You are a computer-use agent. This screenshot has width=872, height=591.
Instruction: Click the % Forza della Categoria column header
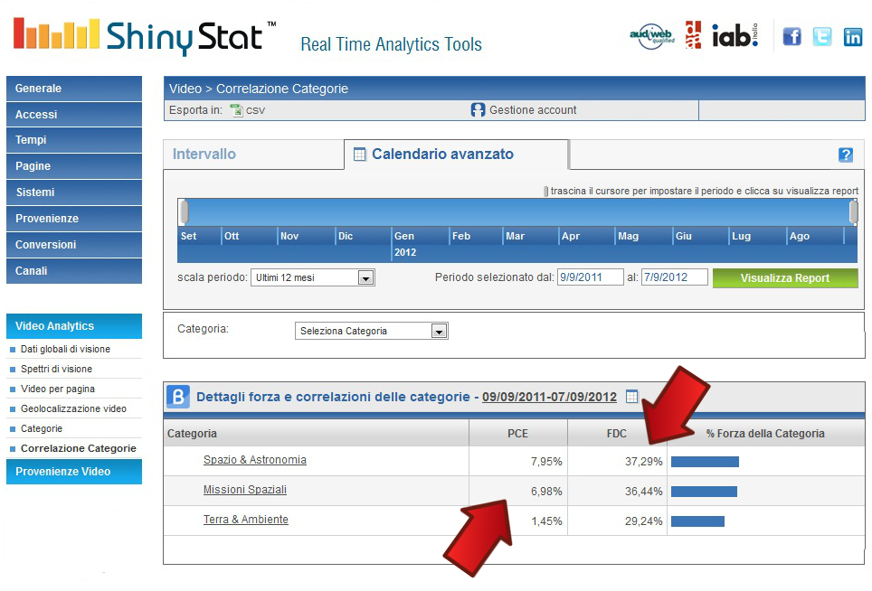coord(765,434)
